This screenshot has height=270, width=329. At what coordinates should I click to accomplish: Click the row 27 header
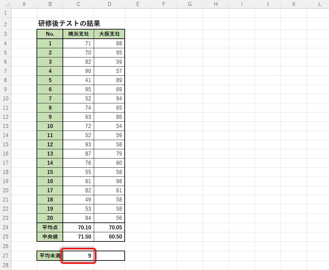click(5, 256)
